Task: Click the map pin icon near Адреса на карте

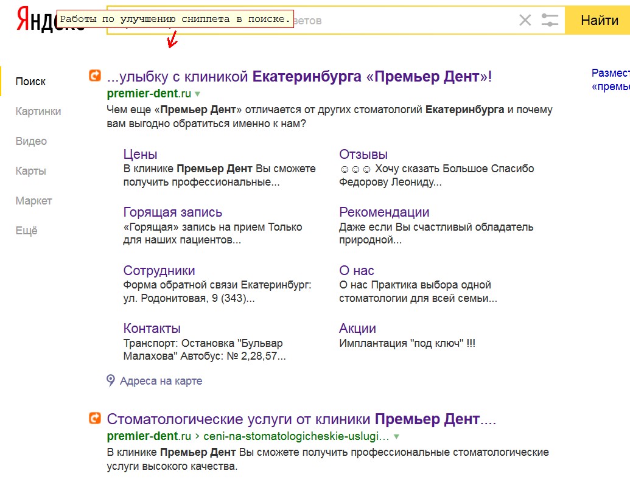Action: coord(111,380)
